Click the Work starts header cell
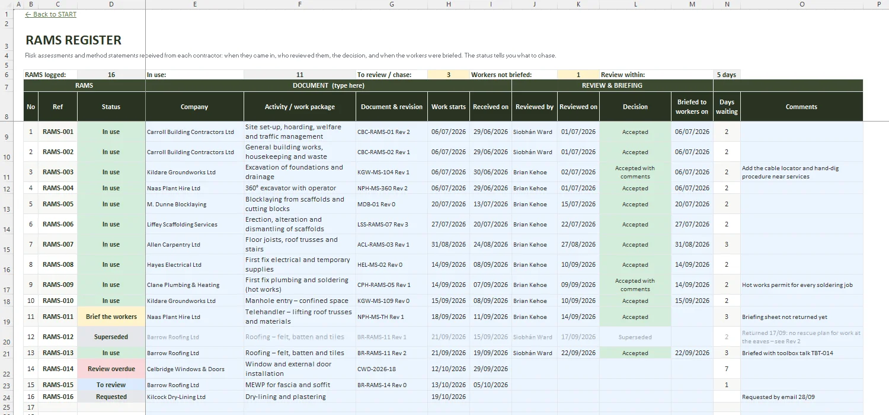Screen dimensions: 889x415 (449, 107)
